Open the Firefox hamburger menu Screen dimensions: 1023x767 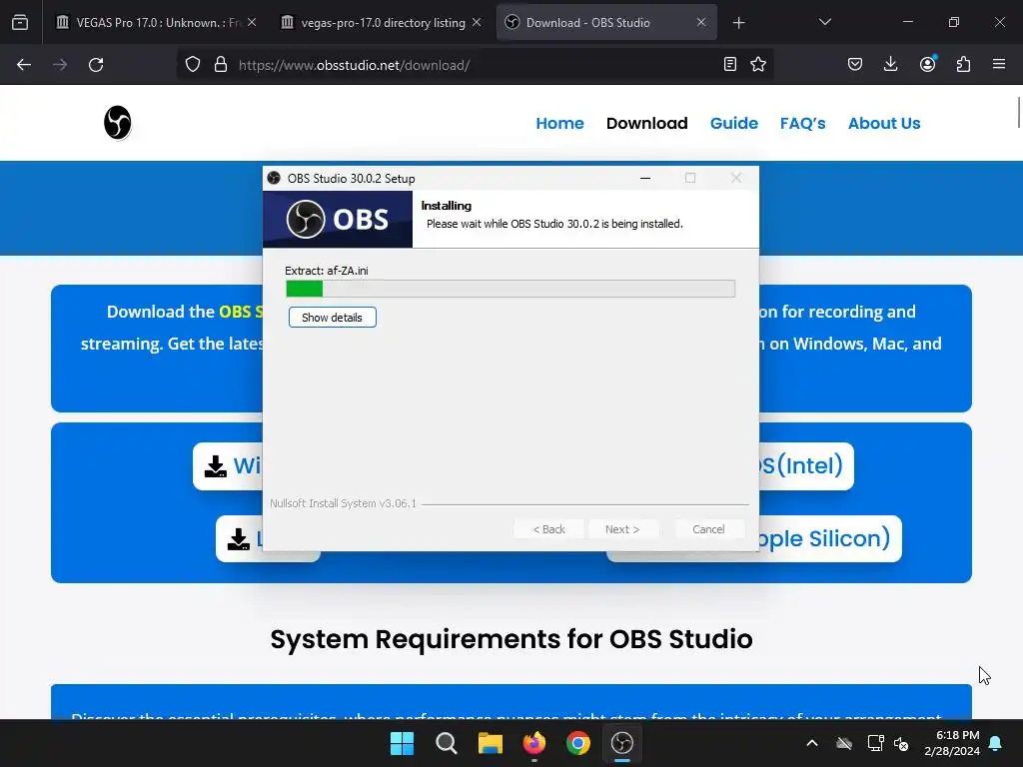999,64
